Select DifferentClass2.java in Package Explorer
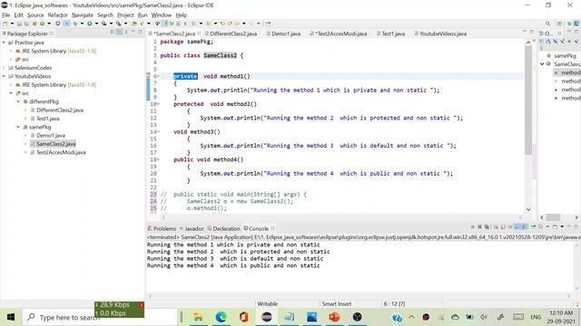 59,110
